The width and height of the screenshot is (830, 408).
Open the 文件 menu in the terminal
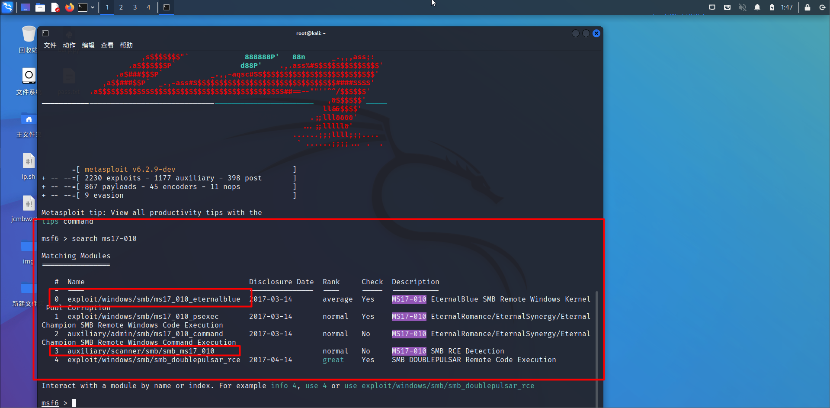(x=50, y=45)
